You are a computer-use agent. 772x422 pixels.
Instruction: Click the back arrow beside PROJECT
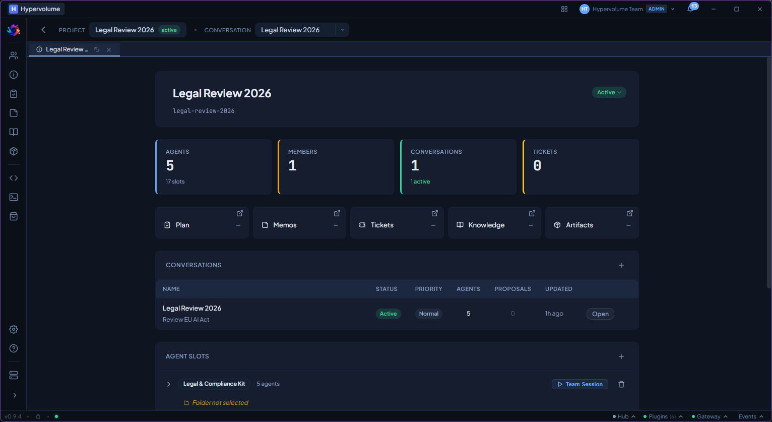coord(43,30)
